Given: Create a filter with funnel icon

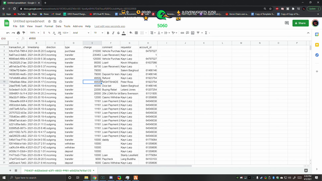Looking at the screenshot, I should coord(198,33).
